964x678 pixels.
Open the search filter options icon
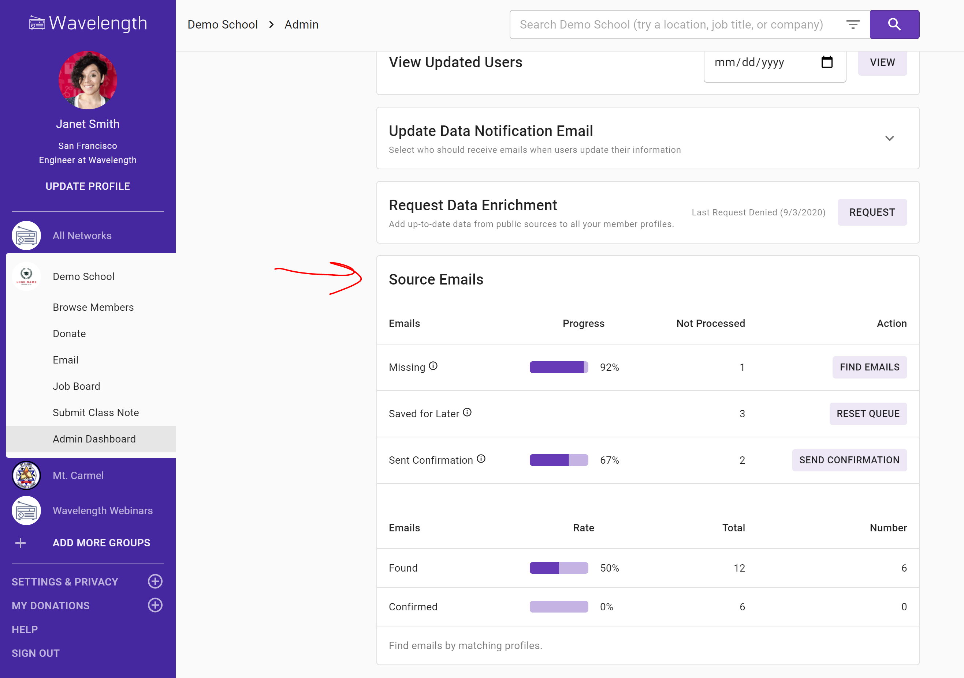[x=852, y=25]
